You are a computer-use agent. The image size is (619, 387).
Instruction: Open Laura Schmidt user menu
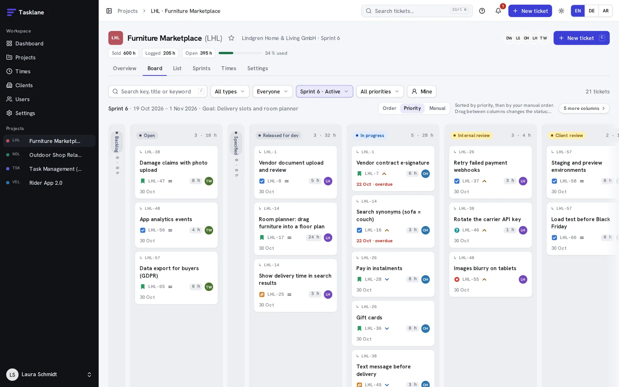coord(49,374)
